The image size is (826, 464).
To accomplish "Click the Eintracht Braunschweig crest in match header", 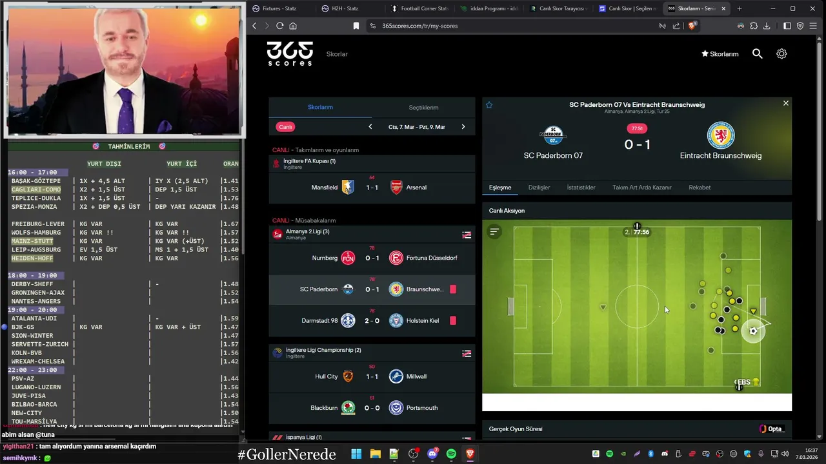I will (721, 135).
